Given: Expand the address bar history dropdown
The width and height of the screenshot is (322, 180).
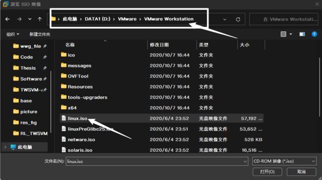Looking at the screenshot, I should 225,19.
